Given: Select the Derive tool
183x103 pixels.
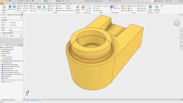Looking at the screenshot, I should 26,8.
